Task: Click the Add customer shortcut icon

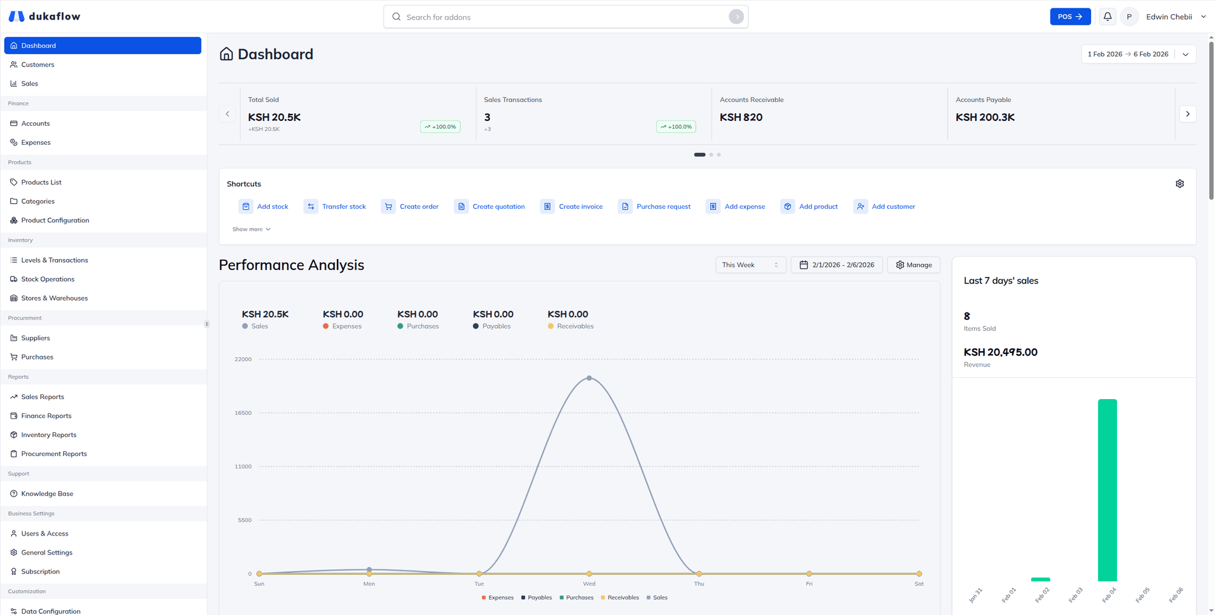Action: (861, 206)
